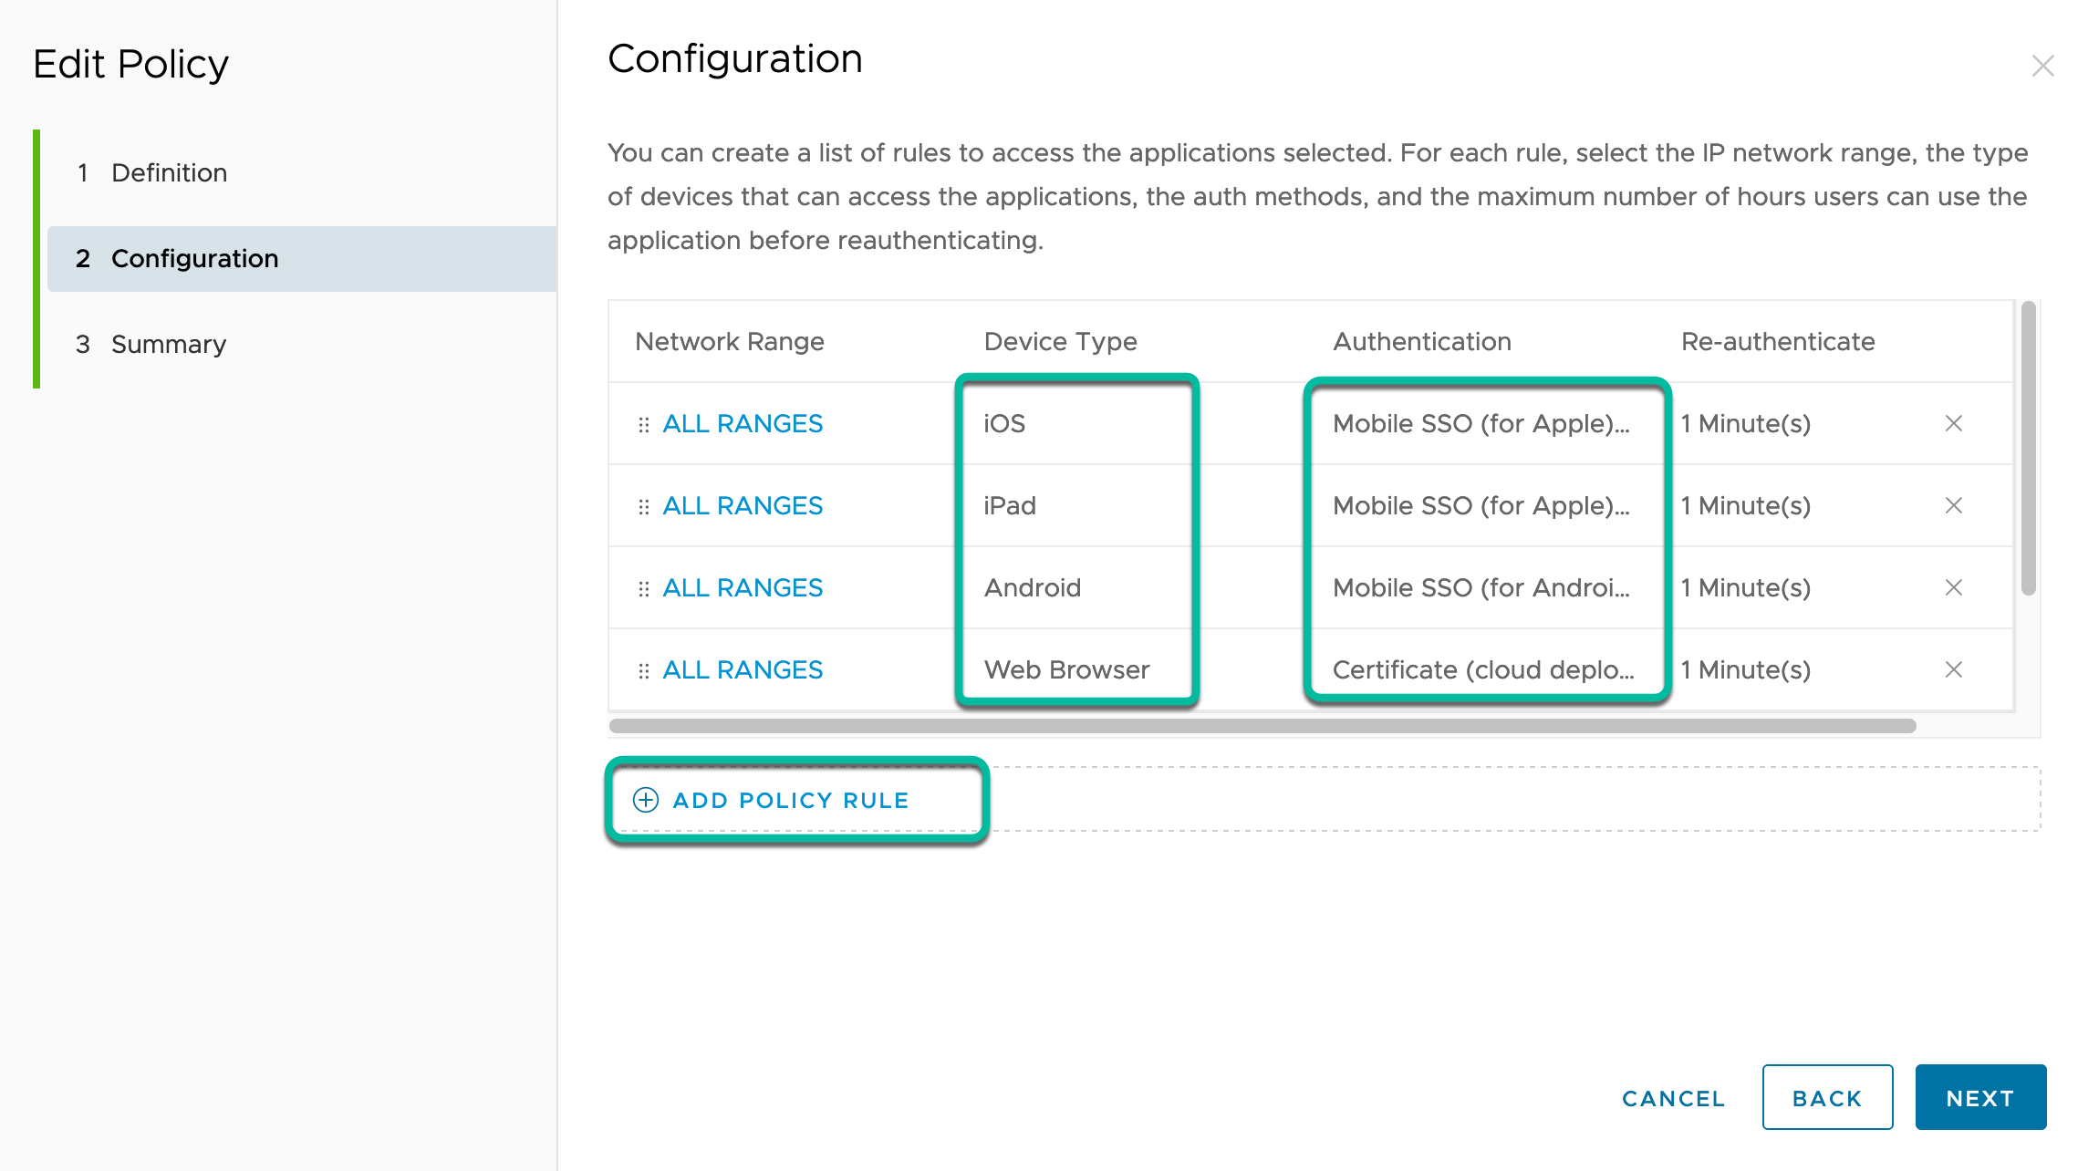Image resolution: width=2078 pixels, height=1171 pixels.
Task: Open ALL RANGES for the Android rule
Action: tap(742, 587)
